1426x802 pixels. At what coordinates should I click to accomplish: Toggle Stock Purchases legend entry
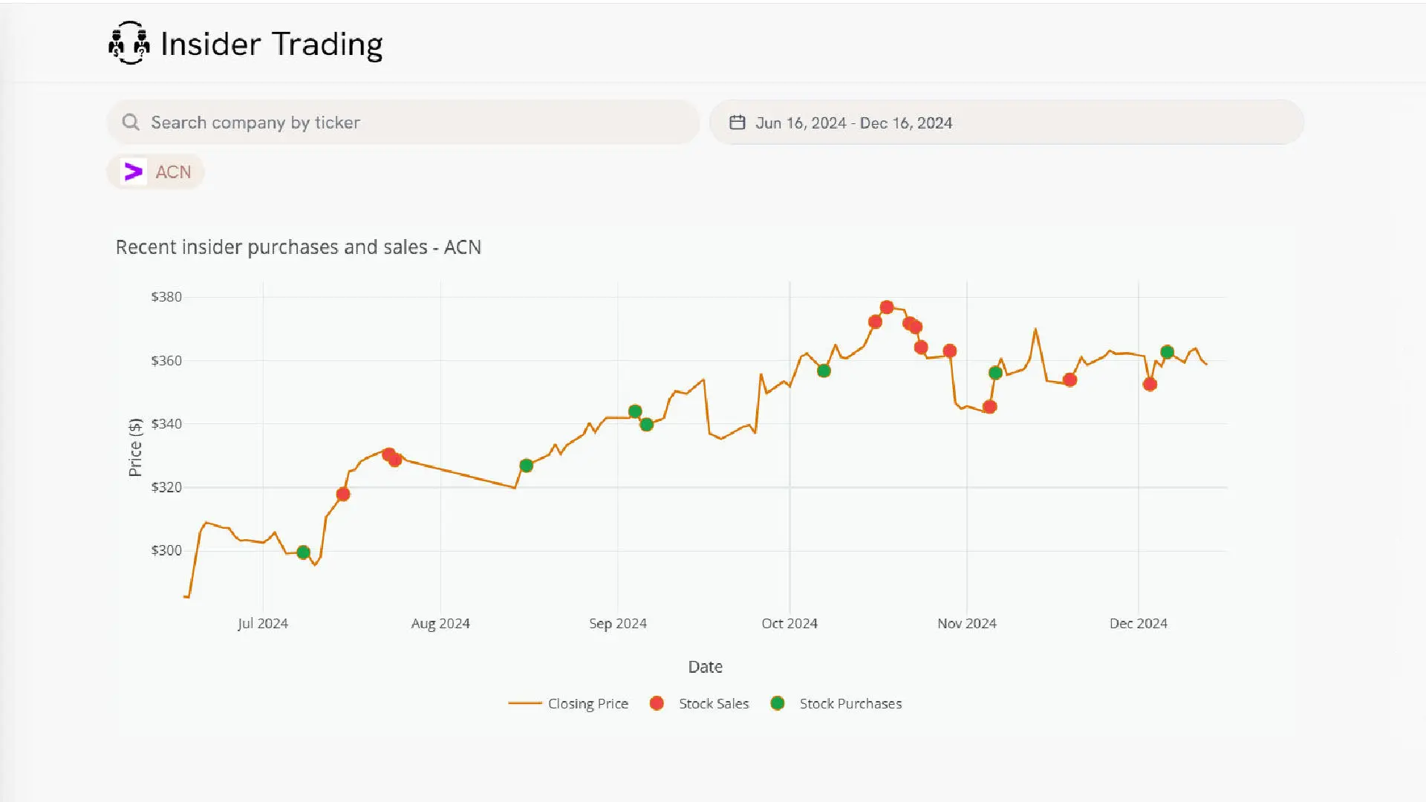pos(850,703)
